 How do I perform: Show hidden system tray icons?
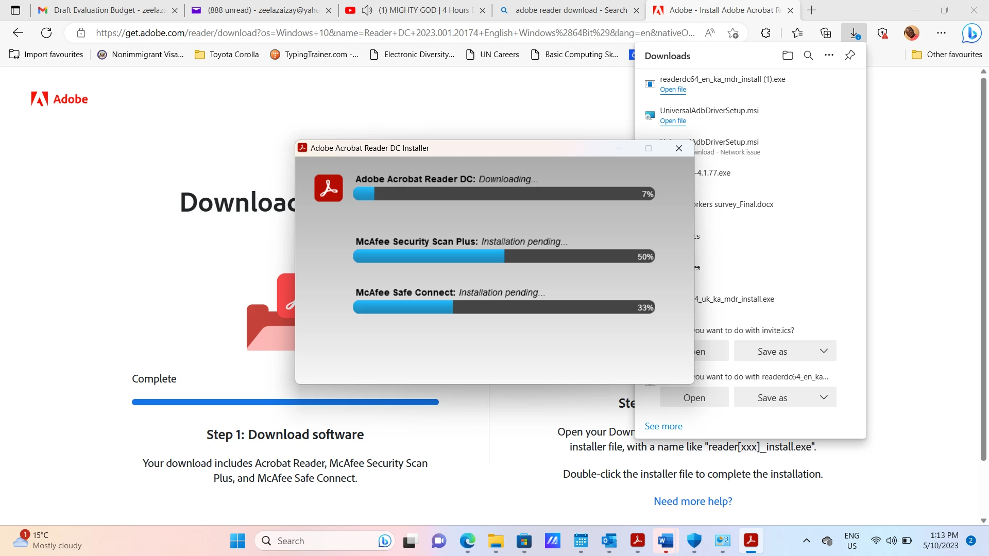coord(807,541)
